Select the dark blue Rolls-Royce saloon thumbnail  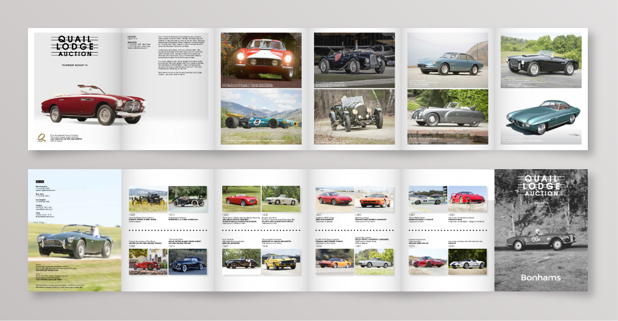point(188,262)
